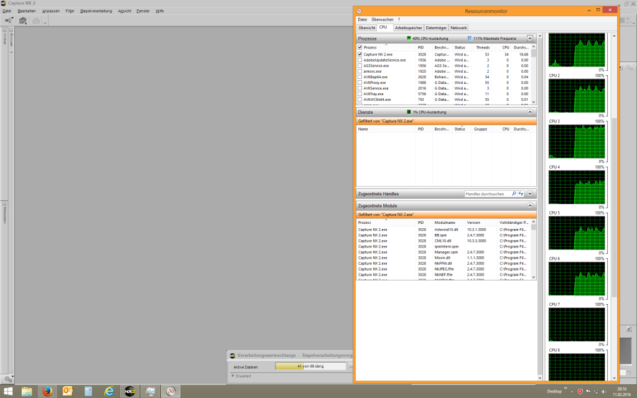
Task: Click the greyed print icon in Capture NX 2 toolbar
Action: [x=36, y=21]
